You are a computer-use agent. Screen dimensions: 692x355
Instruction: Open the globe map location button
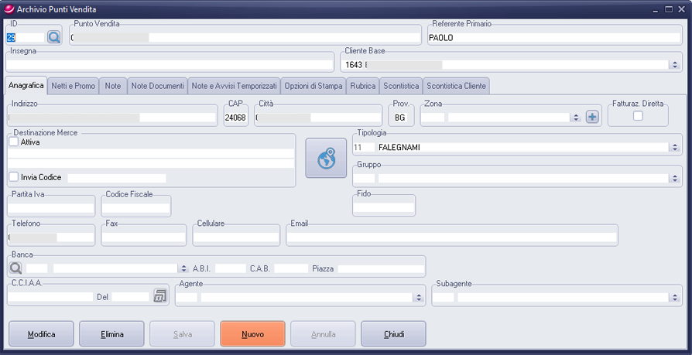(x=326, y=159)
